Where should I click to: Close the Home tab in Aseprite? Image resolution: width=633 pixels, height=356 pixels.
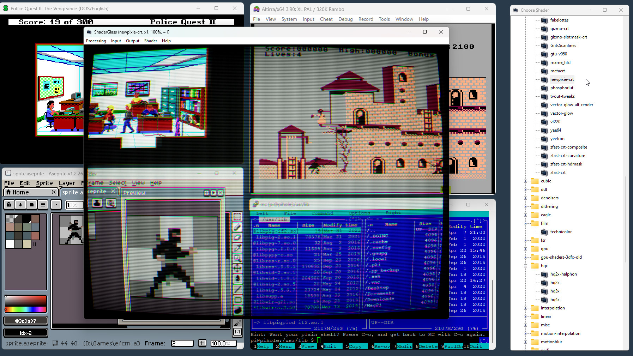[54, 192]
